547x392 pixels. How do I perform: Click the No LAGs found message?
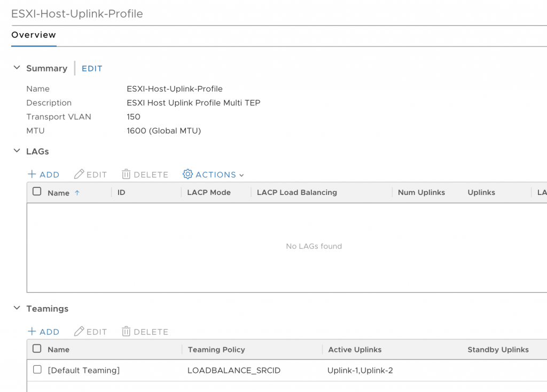[314, 246]
